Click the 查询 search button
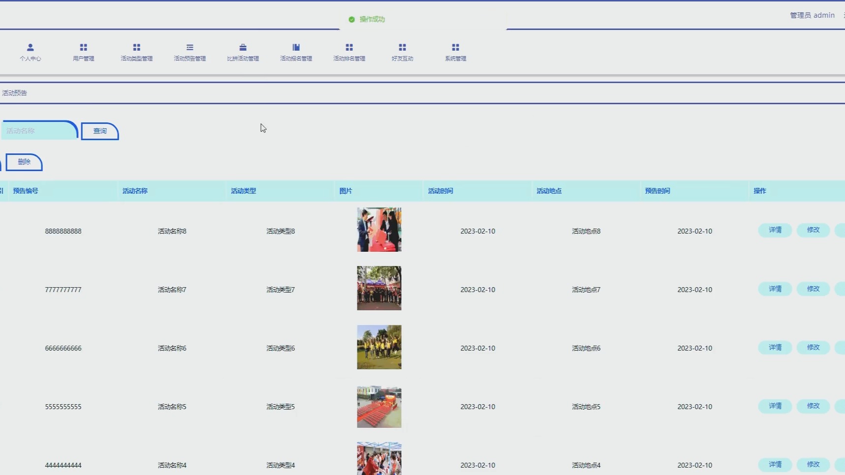The height and width of the screenshot is (475, 845). pos(100,131)
